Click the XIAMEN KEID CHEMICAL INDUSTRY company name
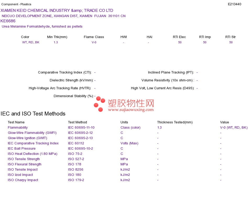 click(57, 10)
